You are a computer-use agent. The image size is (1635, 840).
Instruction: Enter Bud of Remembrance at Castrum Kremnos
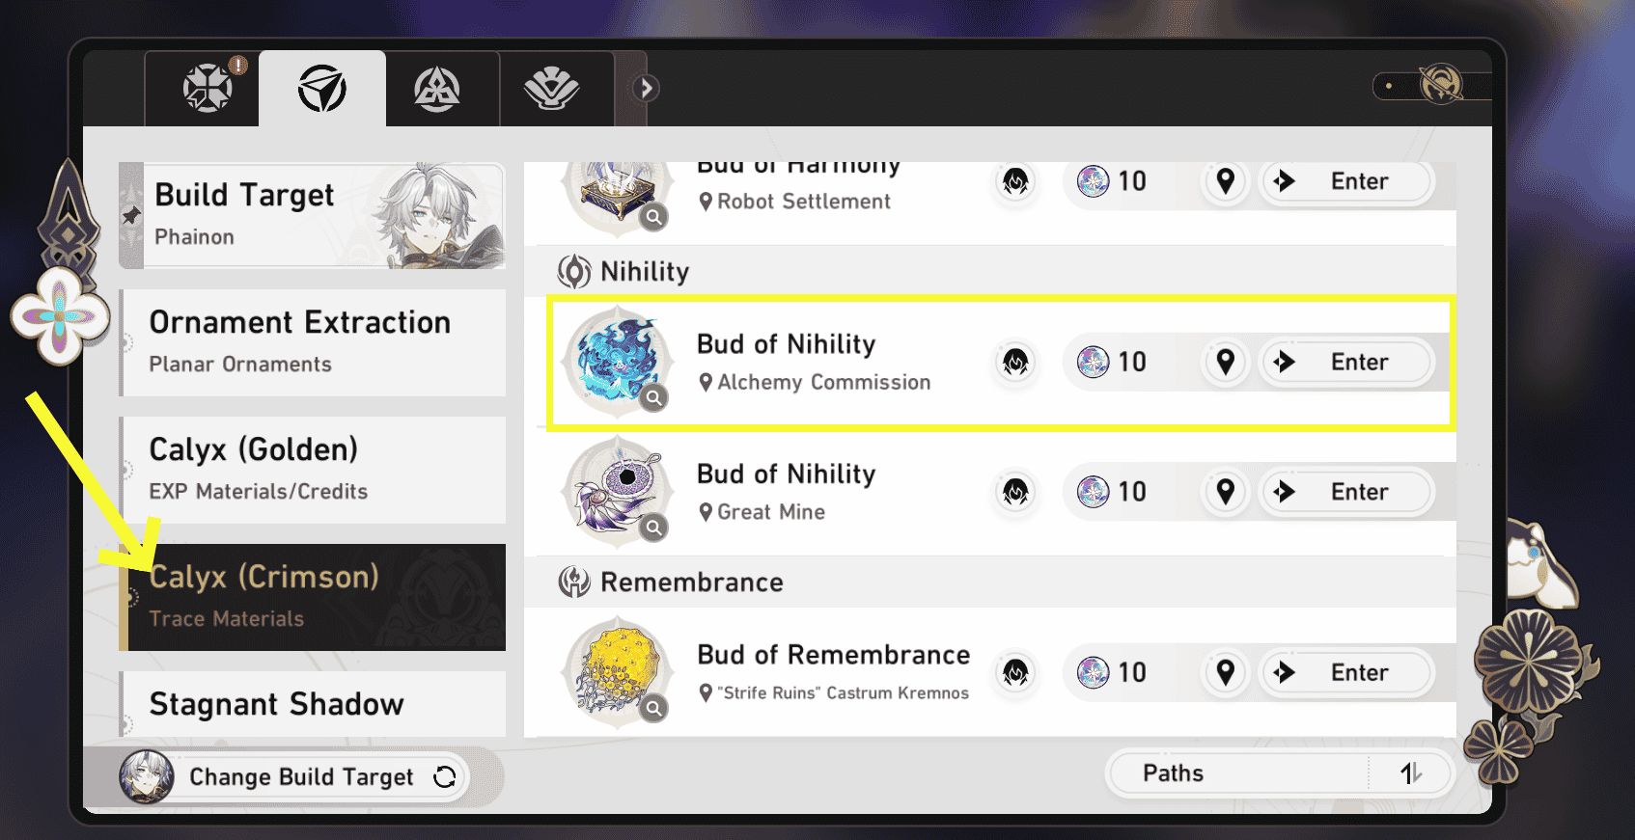click(x=1346, y=672)
